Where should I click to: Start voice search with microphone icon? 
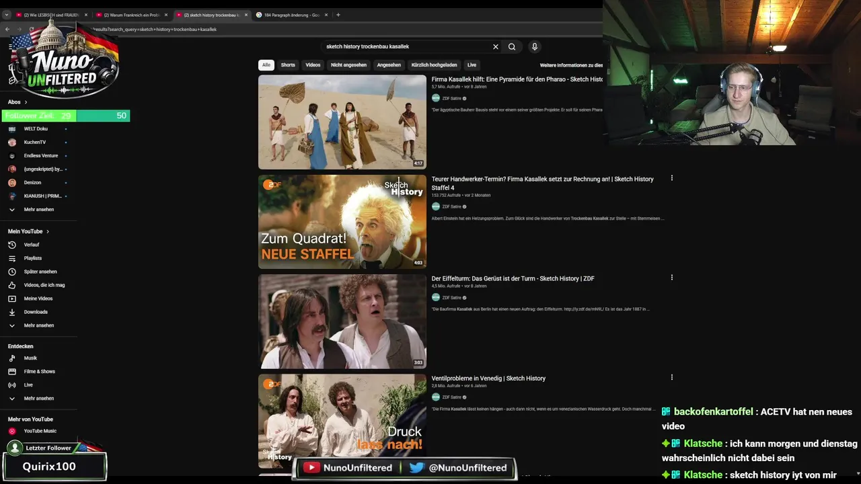click(x=535, y=46)
